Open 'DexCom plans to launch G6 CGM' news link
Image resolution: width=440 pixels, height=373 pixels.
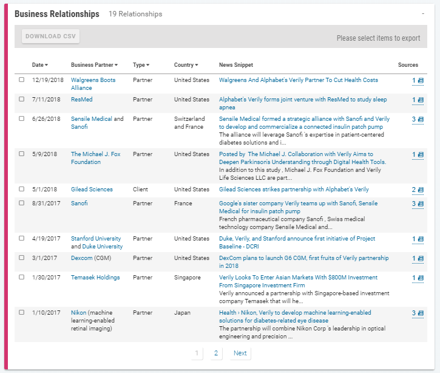(303, 262)
